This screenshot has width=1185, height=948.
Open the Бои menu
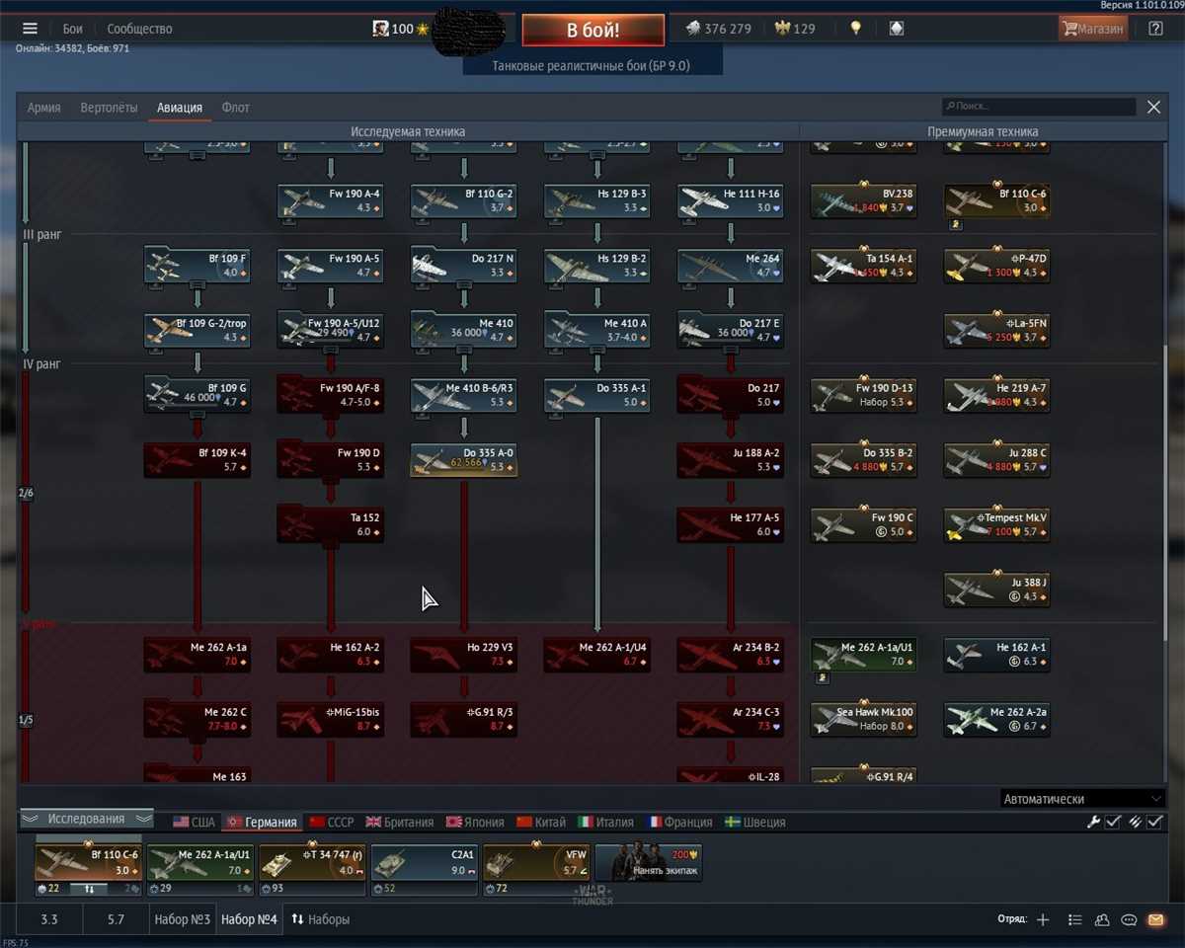click(x=72, y=29)
